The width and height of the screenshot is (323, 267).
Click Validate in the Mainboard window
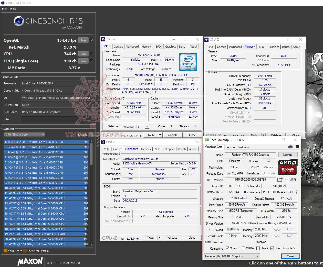[172, 238]
